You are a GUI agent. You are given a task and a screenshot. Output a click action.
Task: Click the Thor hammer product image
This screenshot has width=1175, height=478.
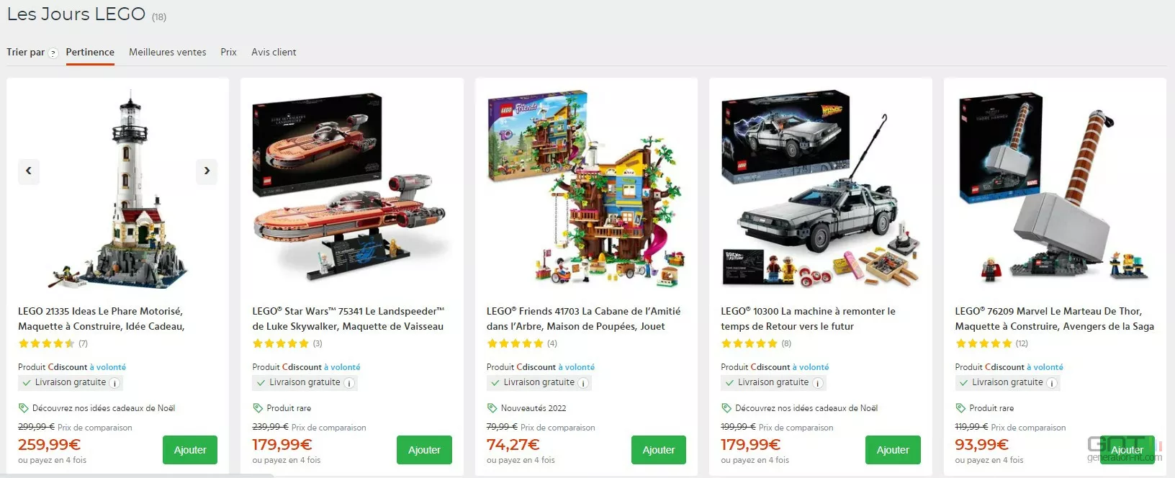point(1055,187)
